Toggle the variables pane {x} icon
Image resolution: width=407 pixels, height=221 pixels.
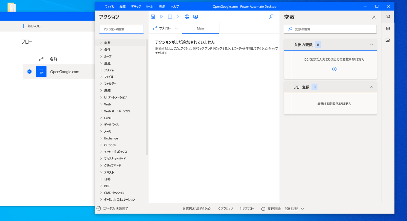(388, 17)
